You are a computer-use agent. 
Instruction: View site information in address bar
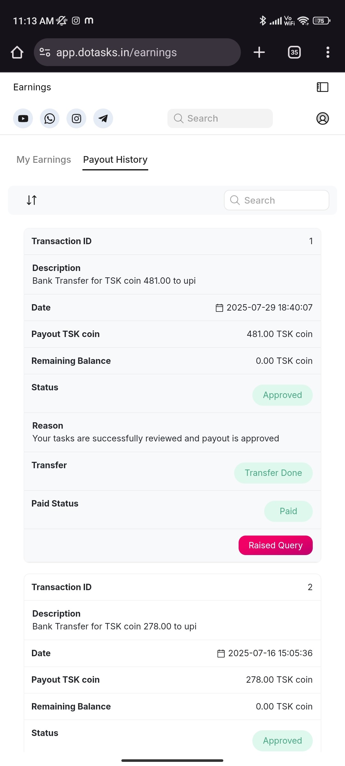(x=45, y=52)
